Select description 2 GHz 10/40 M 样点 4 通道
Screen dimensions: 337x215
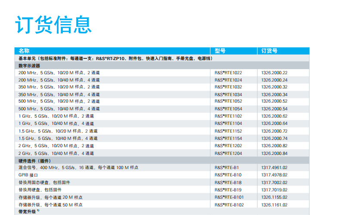(x=56, y=153)
